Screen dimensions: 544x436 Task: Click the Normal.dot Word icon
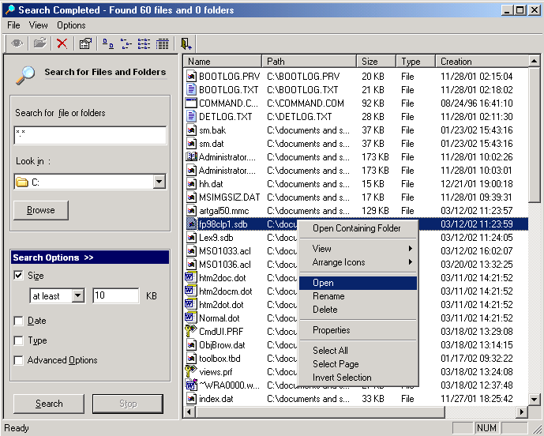(x=190, y=318)
